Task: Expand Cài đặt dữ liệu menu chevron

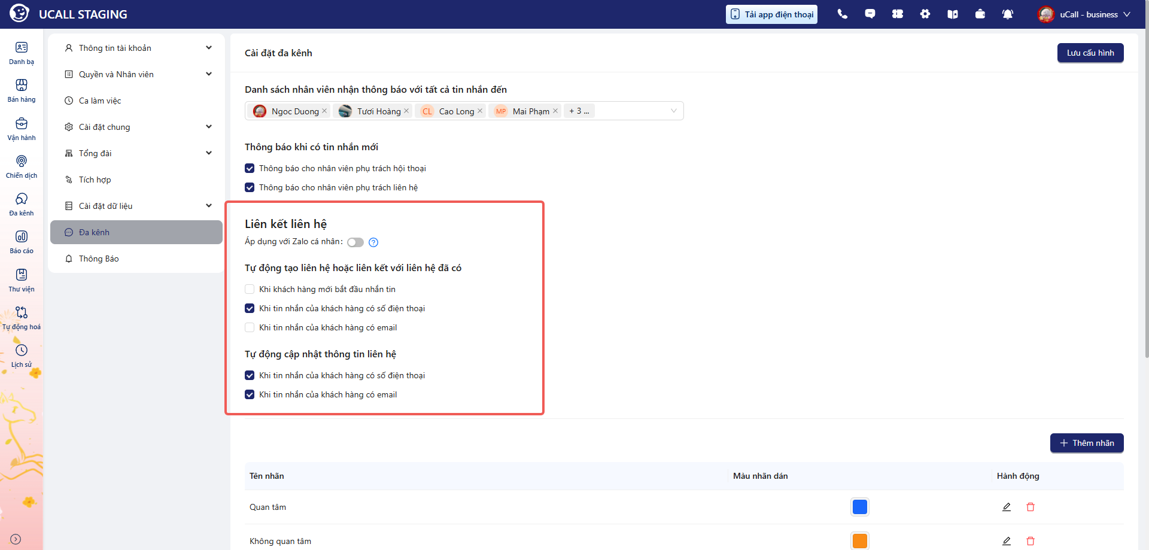Action: (x=209, y=206)
